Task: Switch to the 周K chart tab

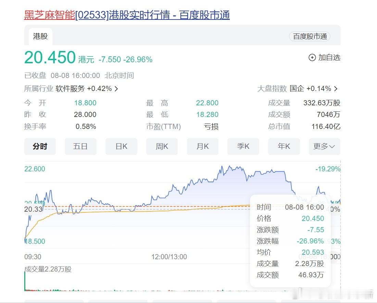Action: 162,146
